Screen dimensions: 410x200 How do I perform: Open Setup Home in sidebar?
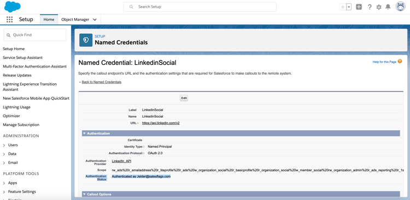click(x=14, y=49)
